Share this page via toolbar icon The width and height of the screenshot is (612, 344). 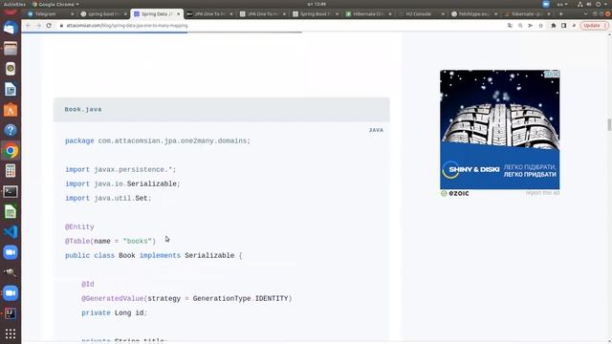coord(531,26)
